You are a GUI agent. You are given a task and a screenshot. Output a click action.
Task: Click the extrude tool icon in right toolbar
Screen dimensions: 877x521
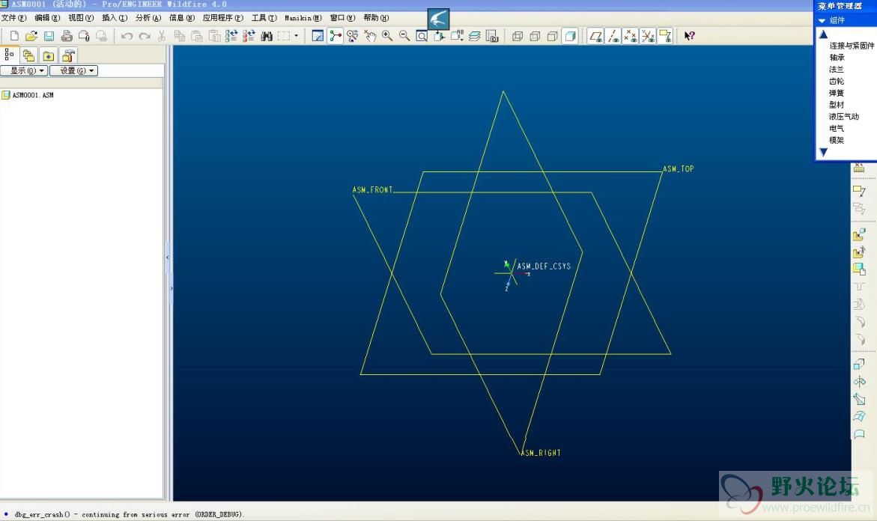point(859,365)
